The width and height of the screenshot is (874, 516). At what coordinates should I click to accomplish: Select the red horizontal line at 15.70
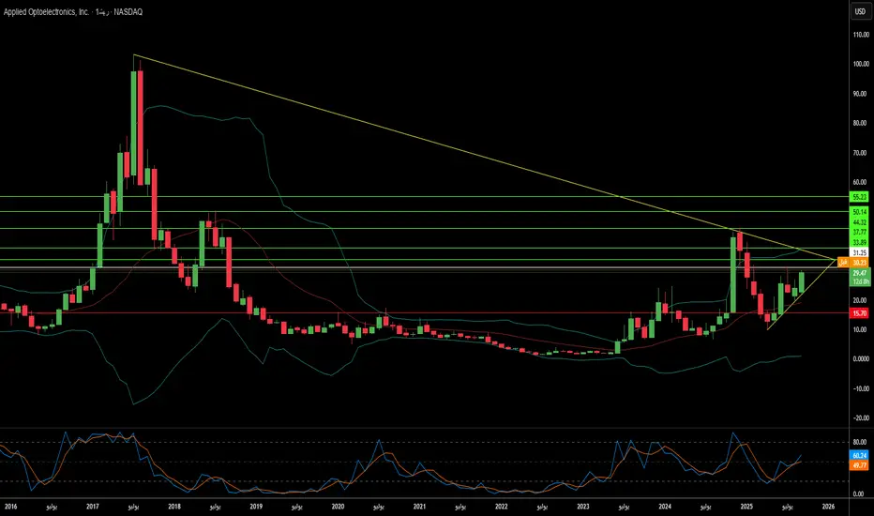click(x=424, y=313)
